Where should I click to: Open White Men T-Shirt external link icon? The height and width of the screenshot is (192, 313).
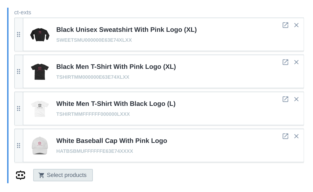click(286, 99)
